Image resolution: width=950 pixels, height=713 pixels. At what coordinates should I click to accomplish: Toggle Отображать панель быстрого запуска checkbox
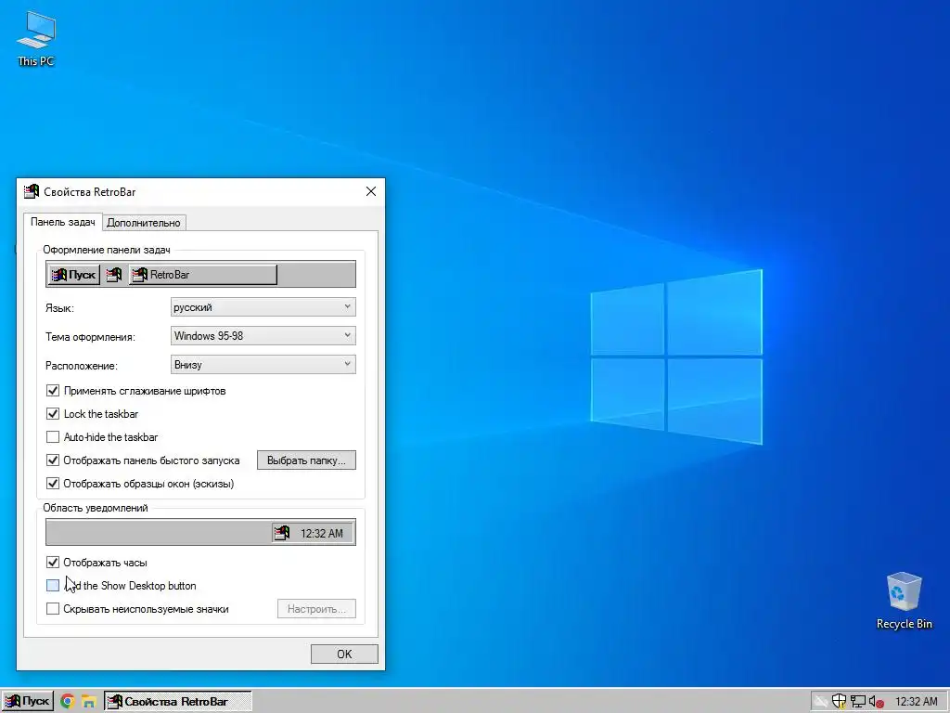click(x=53, y=460)
